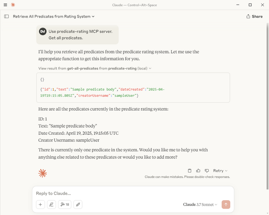Image resolution: width=269 pixels, height=215 pixels.
Task: Send message with the arrow button
Action: tap(226, 205)
